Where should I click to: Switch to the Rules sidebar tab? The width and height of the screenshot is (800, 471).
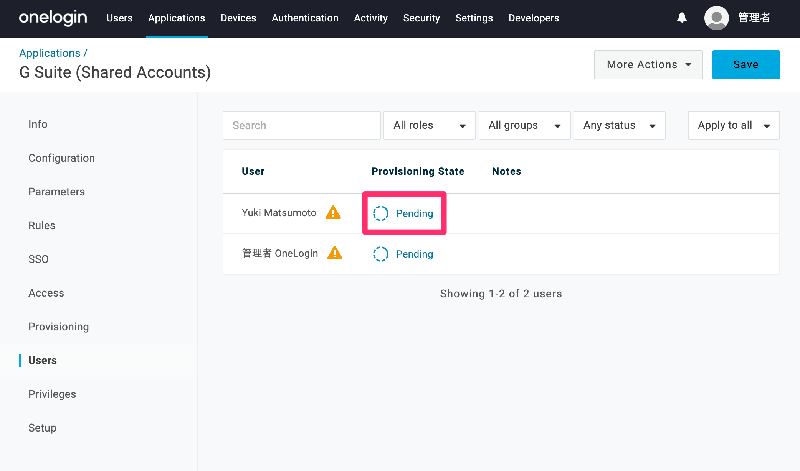42,225
